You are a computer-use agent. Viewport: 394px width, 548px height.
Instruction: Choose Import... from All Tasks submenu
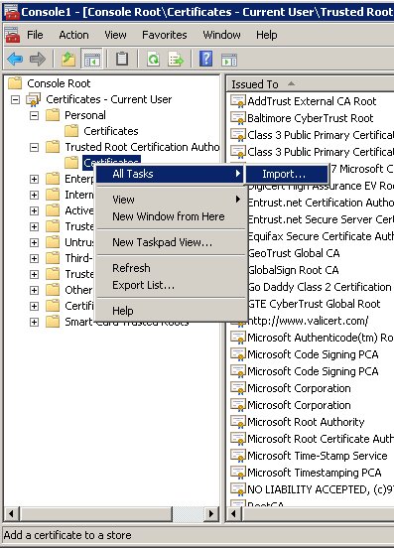pos(287,174)
